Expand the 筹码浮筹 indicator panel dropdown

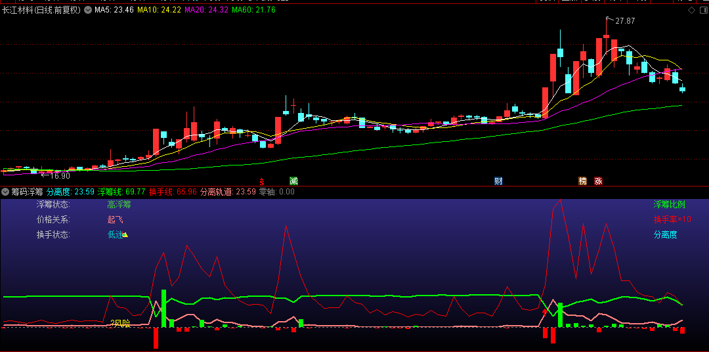click(5, 192)
